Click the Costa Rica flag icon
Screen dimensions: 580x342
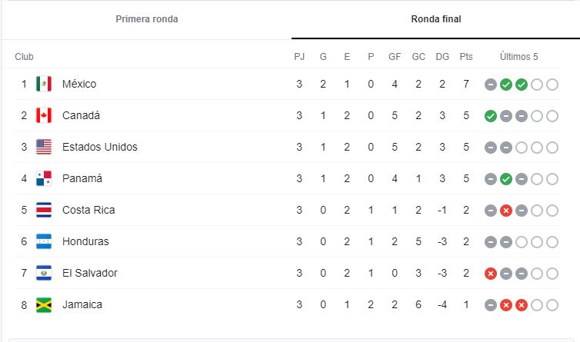tap(44, 210)
